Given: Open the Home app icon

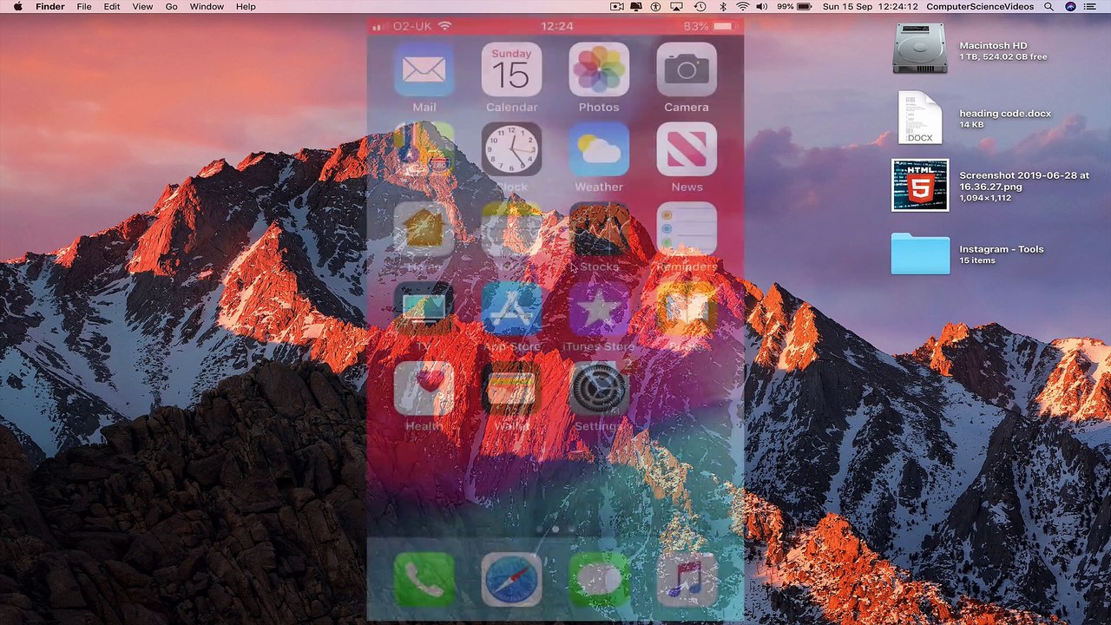Looking at the screenshot, I should pos(424,229).
